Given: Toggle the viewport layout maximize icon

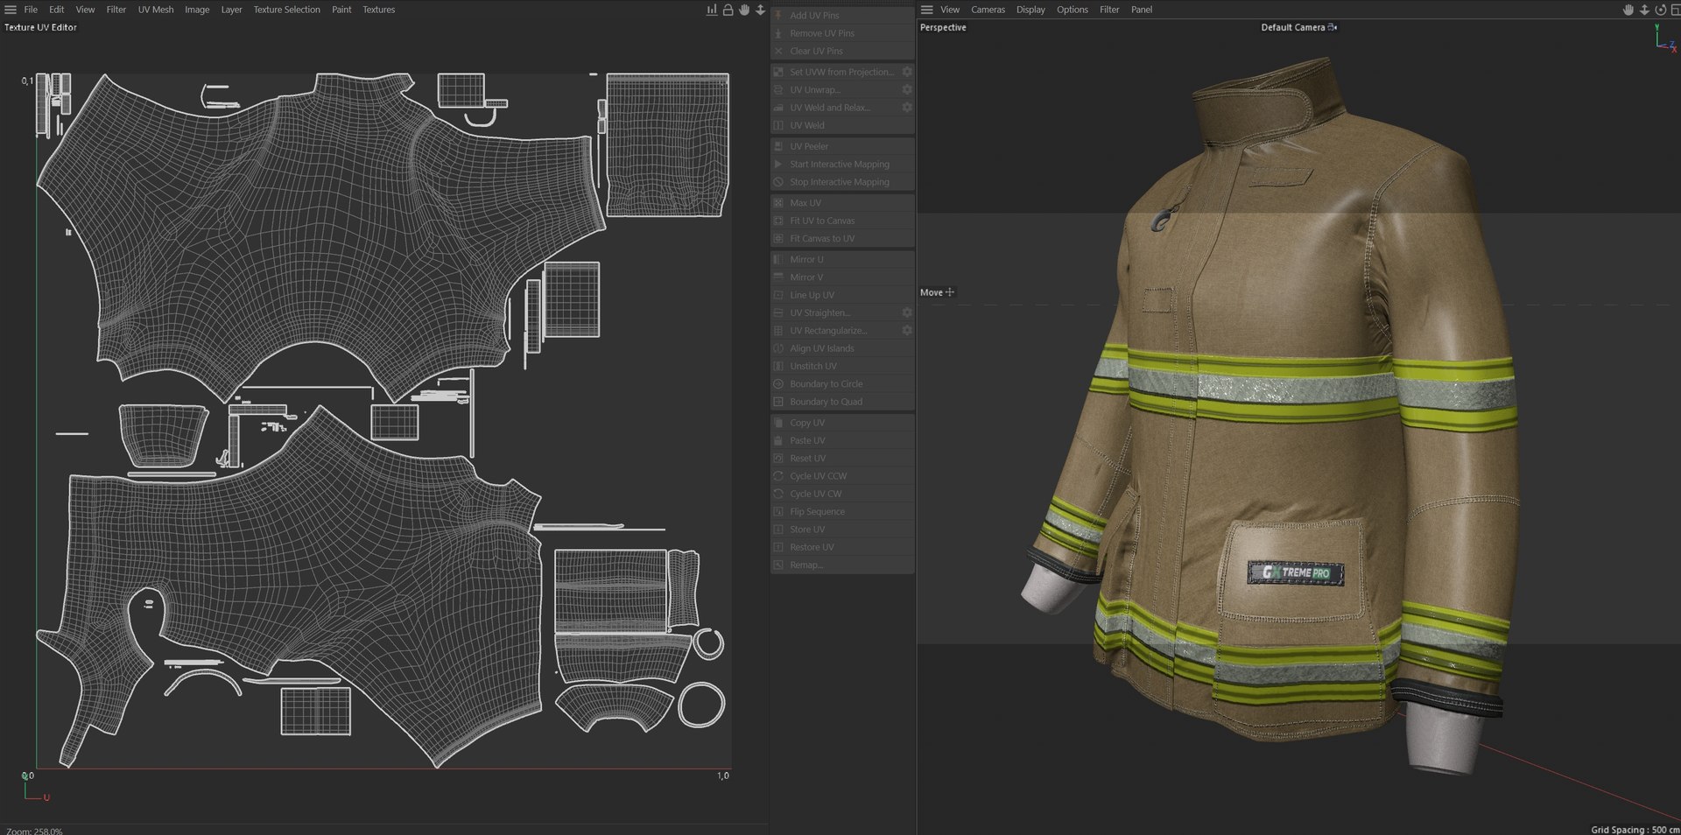Looking at the screenshot, I should [1675, 10].
